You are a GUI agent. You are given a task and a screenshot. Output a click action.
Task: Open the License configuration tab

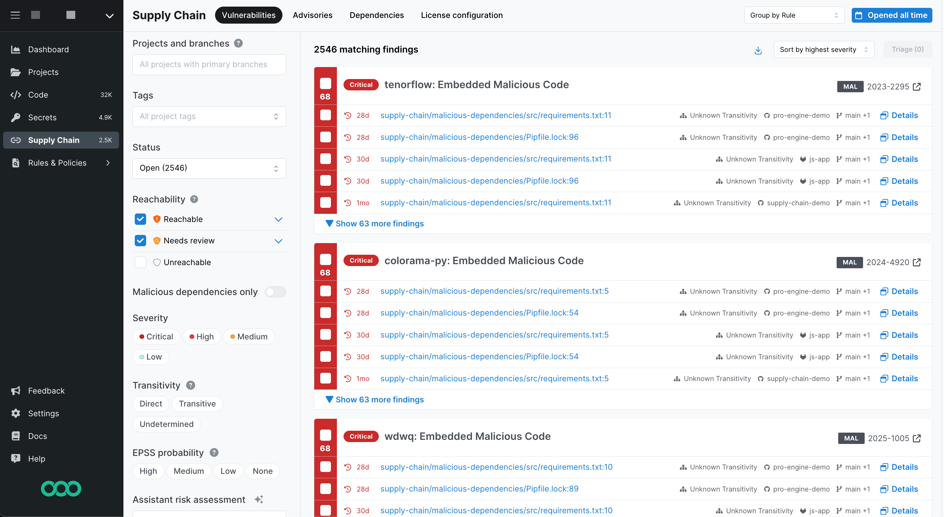(x=462, y=15)
